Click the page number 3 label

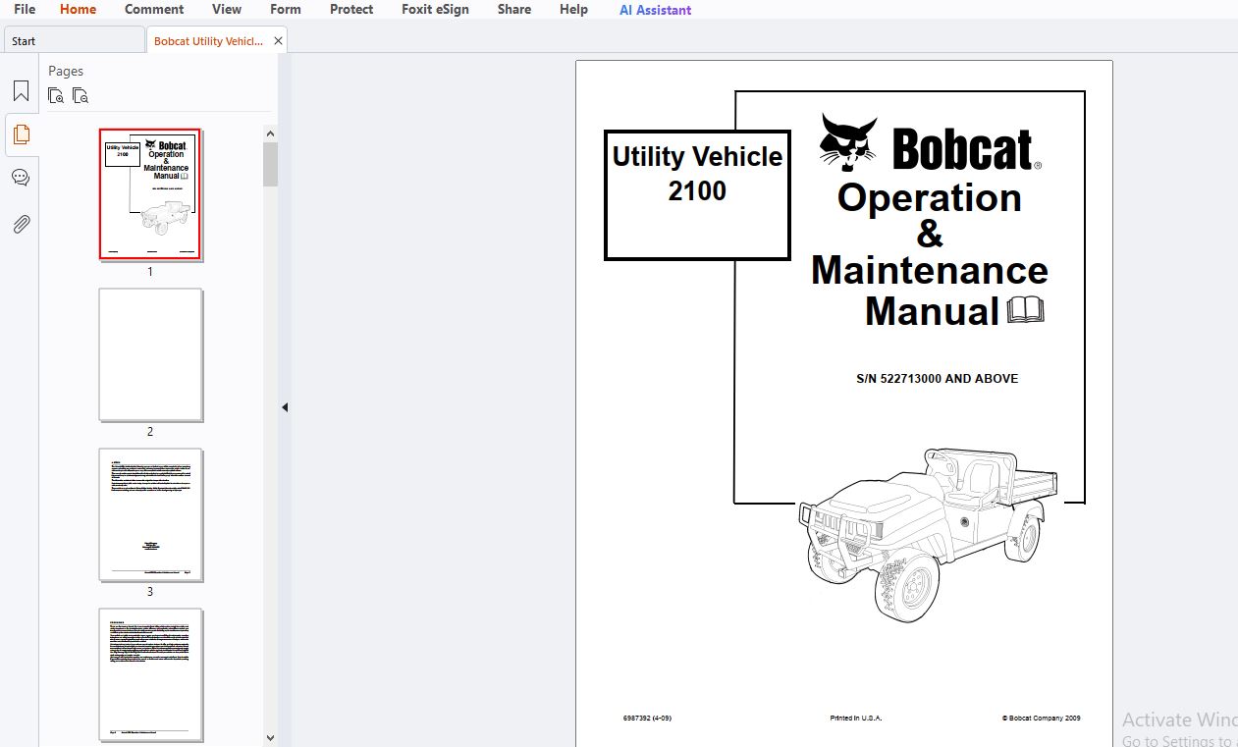click(150, 592)
